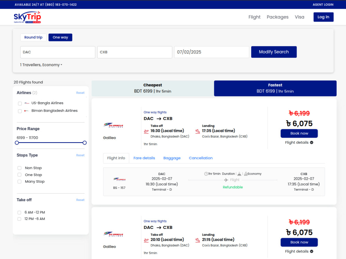Click arrow between DAC and CXB, 20:10 flight
Screen dimensions: 346x259
pyautogui.click(x=159, y=228)
